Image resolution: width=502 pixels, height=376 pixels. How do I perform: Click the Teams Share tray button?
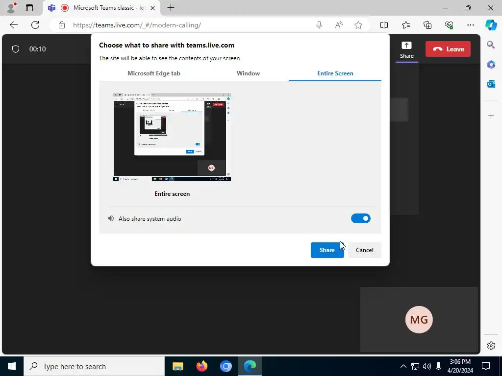(x=406, y=50)
